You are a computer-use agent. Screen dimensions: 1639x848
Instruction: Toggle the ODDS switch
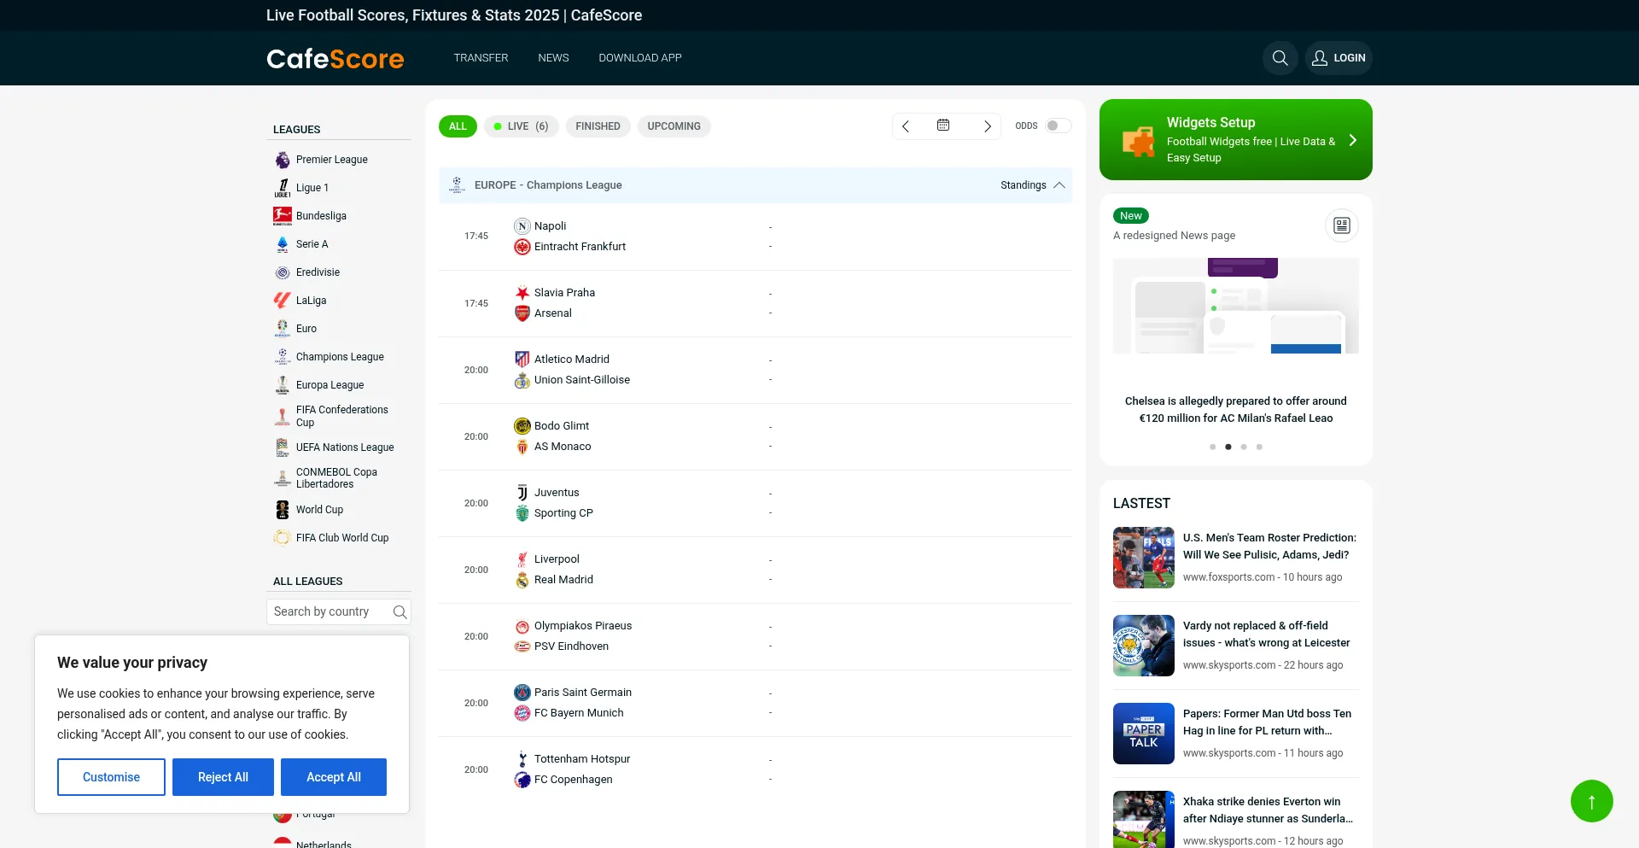[x=1058, y=126]
